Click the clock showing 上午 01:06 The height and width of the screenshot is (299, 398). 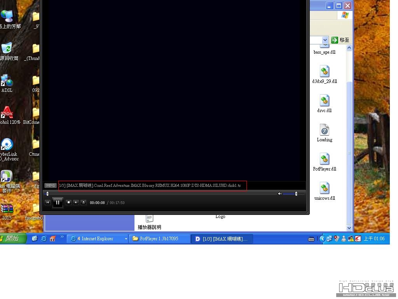pos(374,239)
